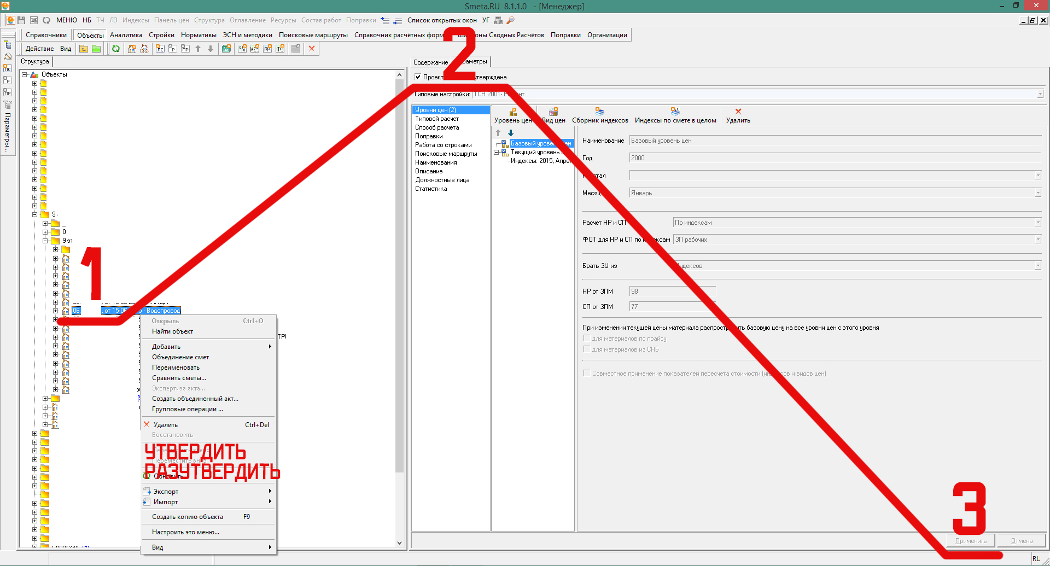Screen dimensions: 1050x566
Task: Click the М29 report icon in toolbar
Action: pyautogui.click(x=254, y=49)
